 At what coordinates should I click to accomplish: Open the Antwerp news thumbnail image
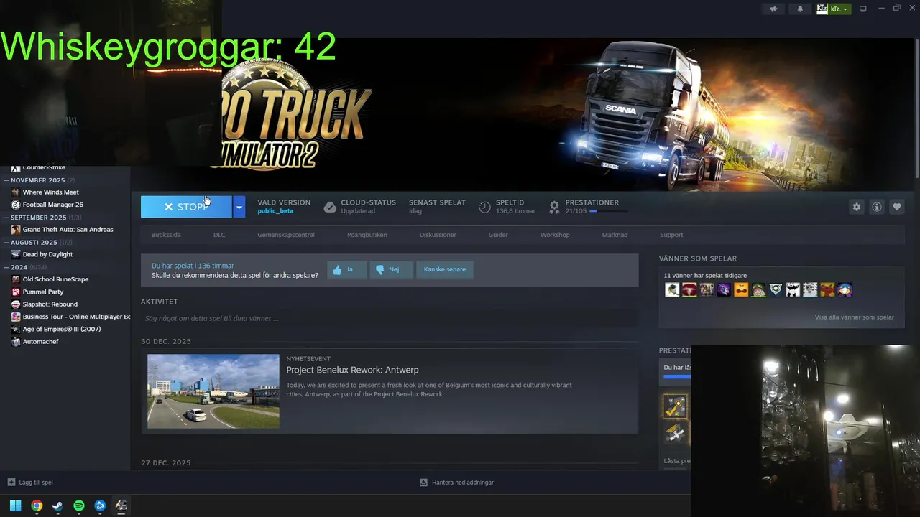pyautogui.click(x=213, y=391)
